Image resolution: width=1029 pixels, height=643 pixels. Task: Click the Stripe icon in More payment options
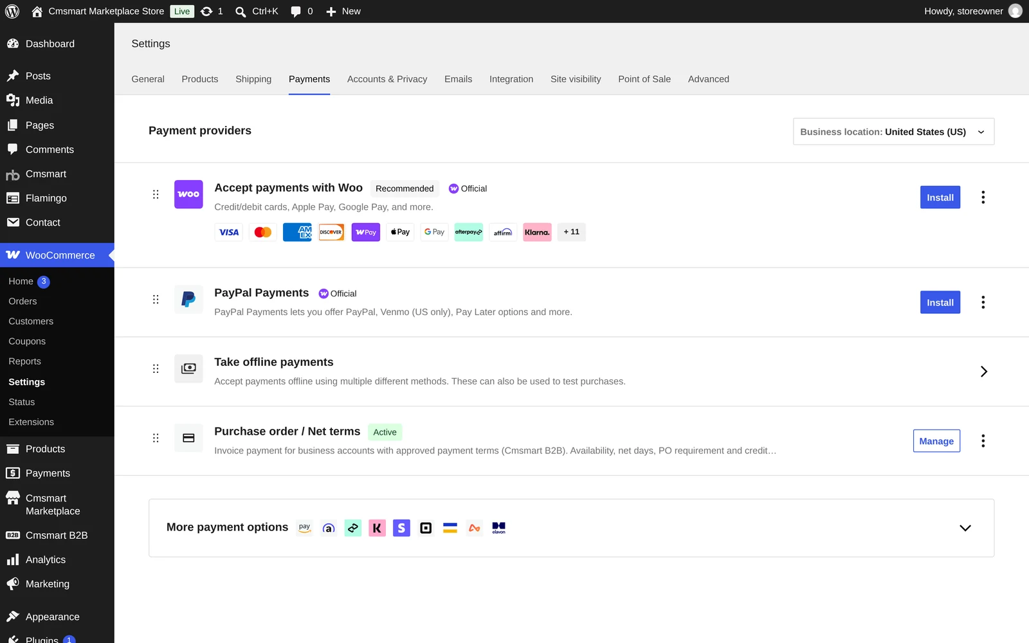(401, 528)
